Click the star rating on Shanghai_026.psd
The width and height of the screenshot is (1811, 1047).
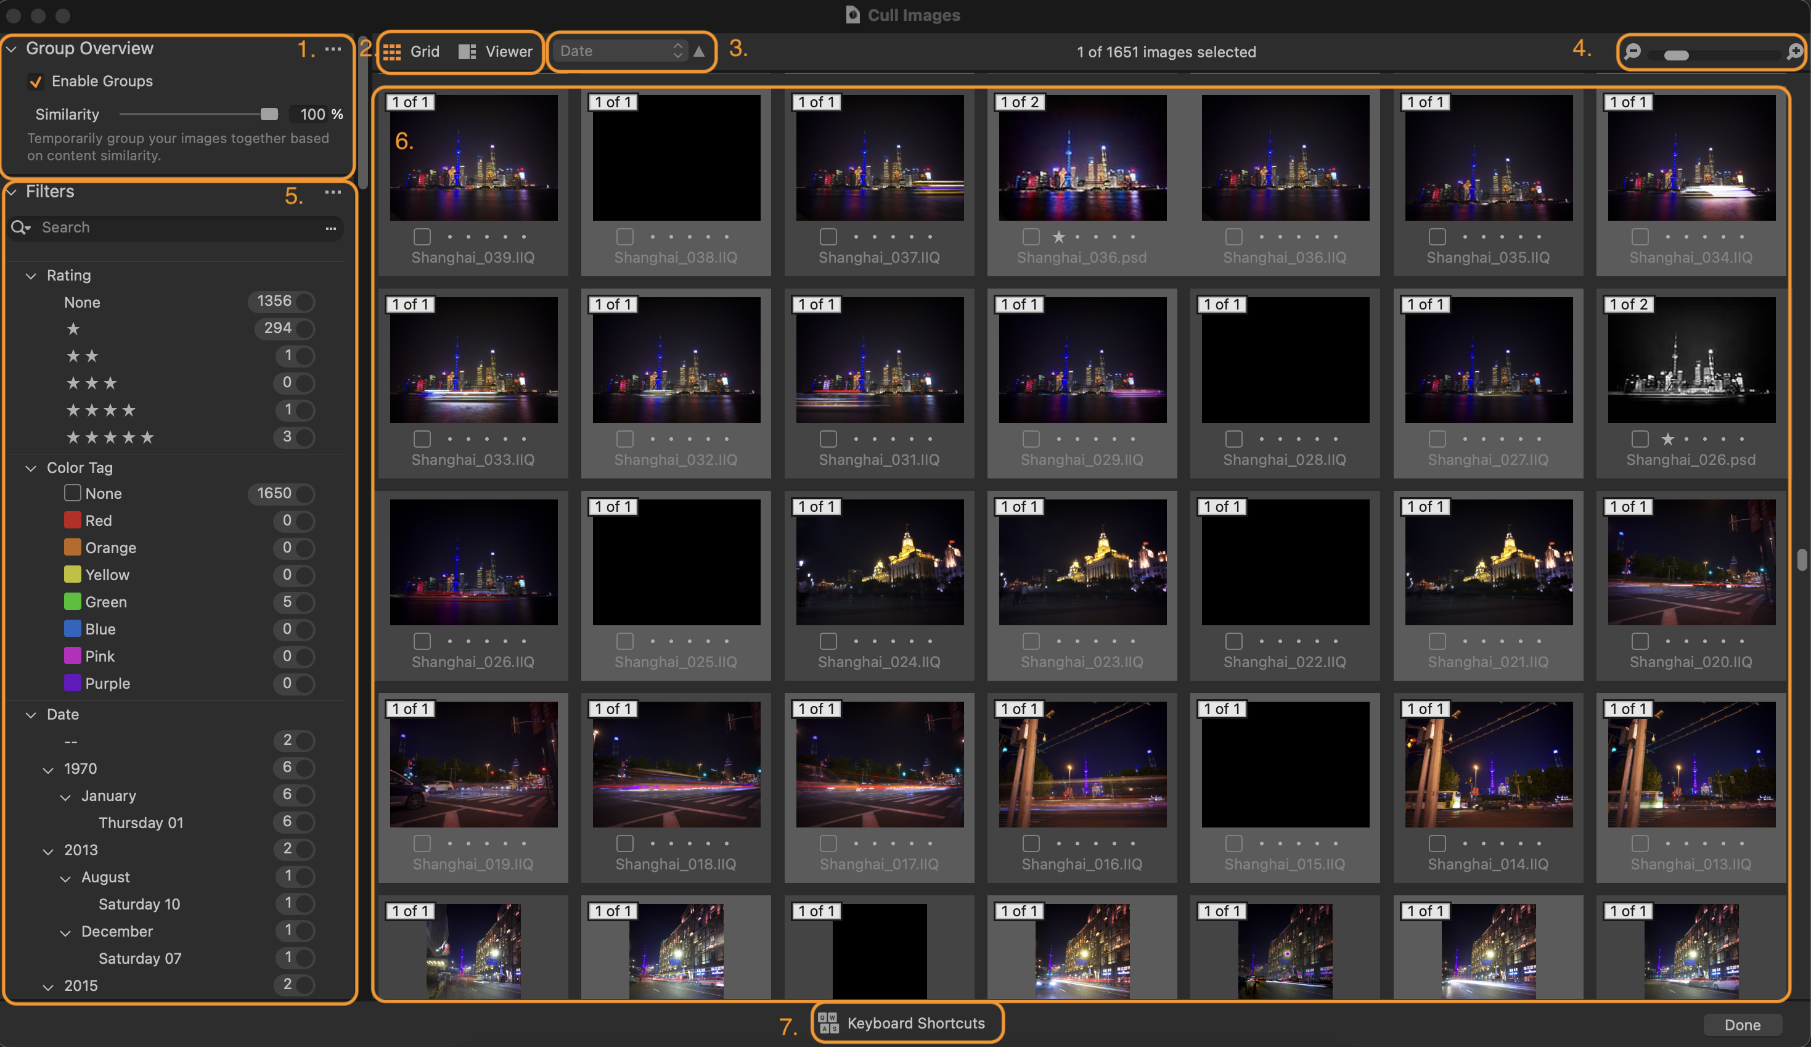click(x=1668, y=438)
